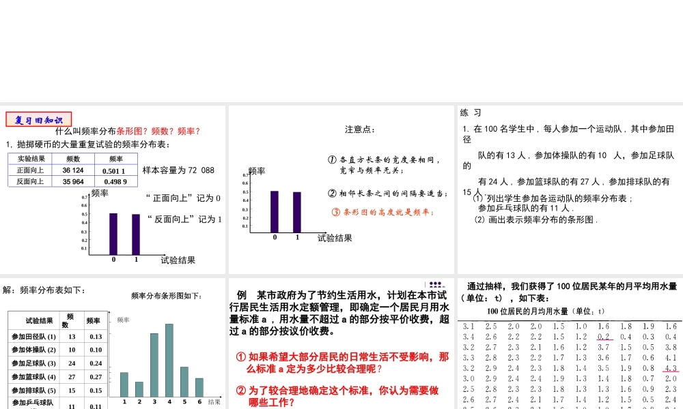Image resolution: width=683 pixels, height=409 pixels.
Task: Select the '正面向上' row label in table
Action: 30,170
